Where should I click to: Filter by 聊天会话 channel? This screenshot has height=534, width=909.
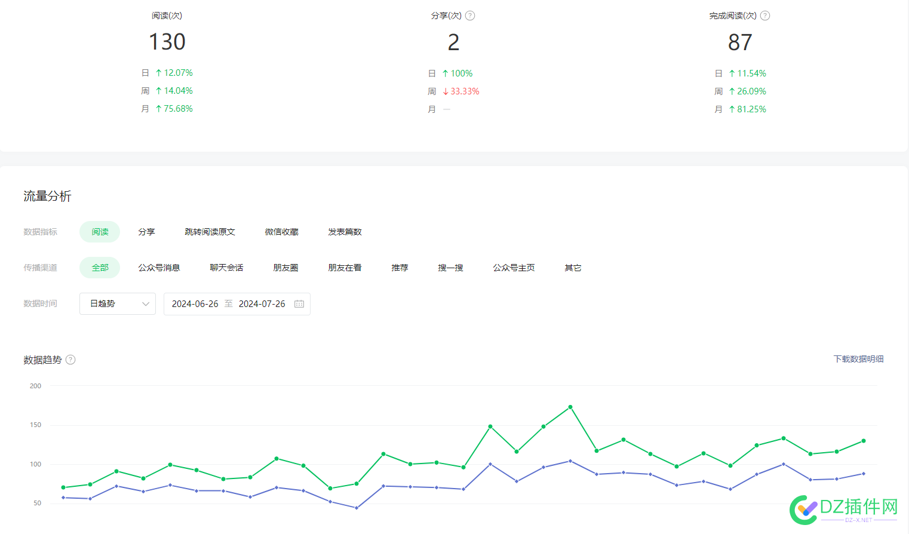click(227, 268)
